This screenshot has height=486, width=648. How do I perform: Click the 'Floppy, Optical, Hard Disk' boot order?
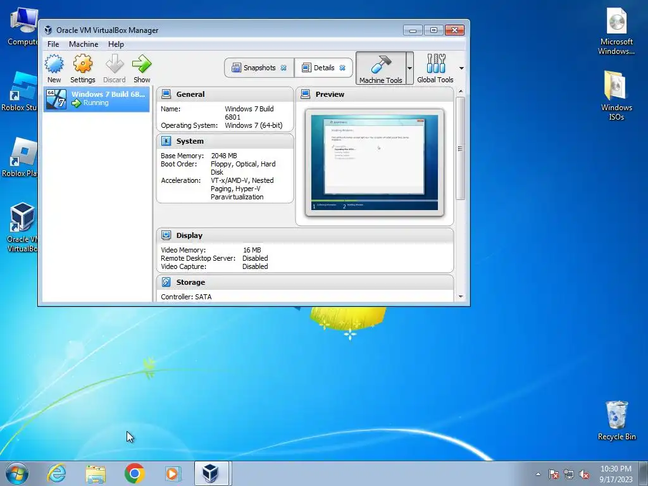[x=243, y=168]
